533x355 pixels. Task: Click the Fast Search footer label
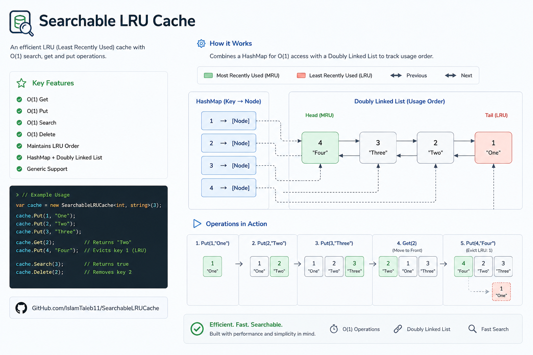pyautogui.click(x=495, y=329)
